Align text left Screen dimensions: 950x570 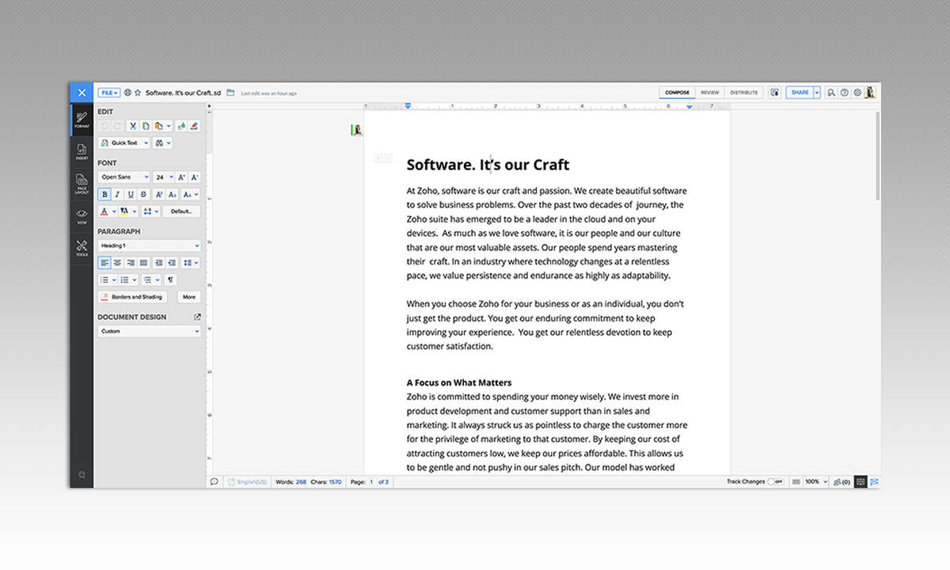(x=104, y=262)
